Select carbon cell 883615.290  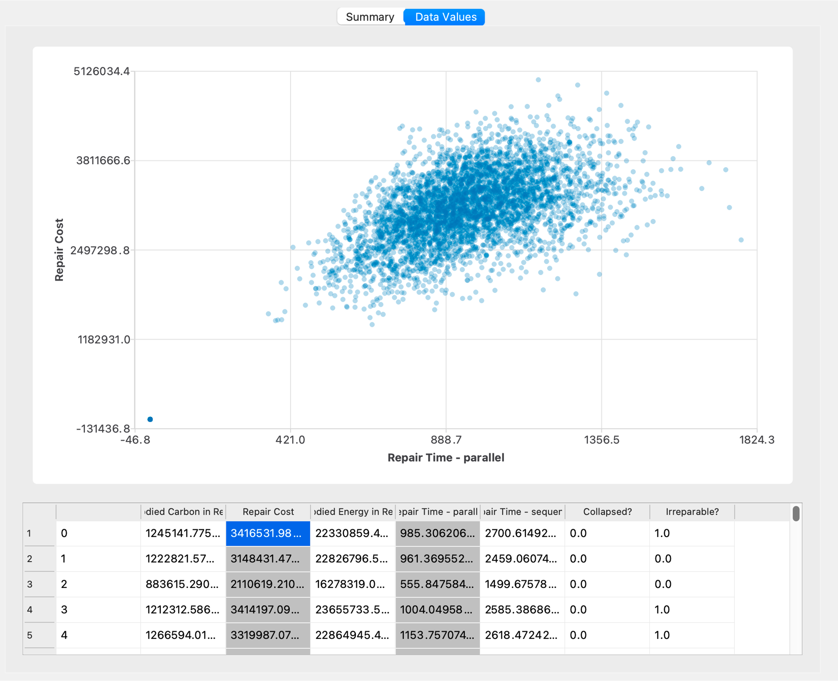(183, 584)
